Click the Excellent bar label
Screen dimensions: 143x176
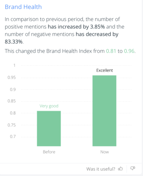105,70
